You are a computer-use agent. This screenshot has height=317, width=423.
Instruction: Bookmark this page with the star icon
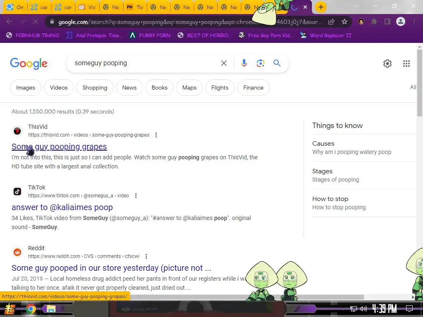click(344, 22)
